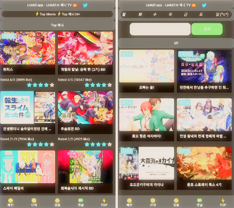This screenshot has height=208, width=234.
Task: Open the 회복술사의 재시작 BD poster
Action: coord(85,167)
